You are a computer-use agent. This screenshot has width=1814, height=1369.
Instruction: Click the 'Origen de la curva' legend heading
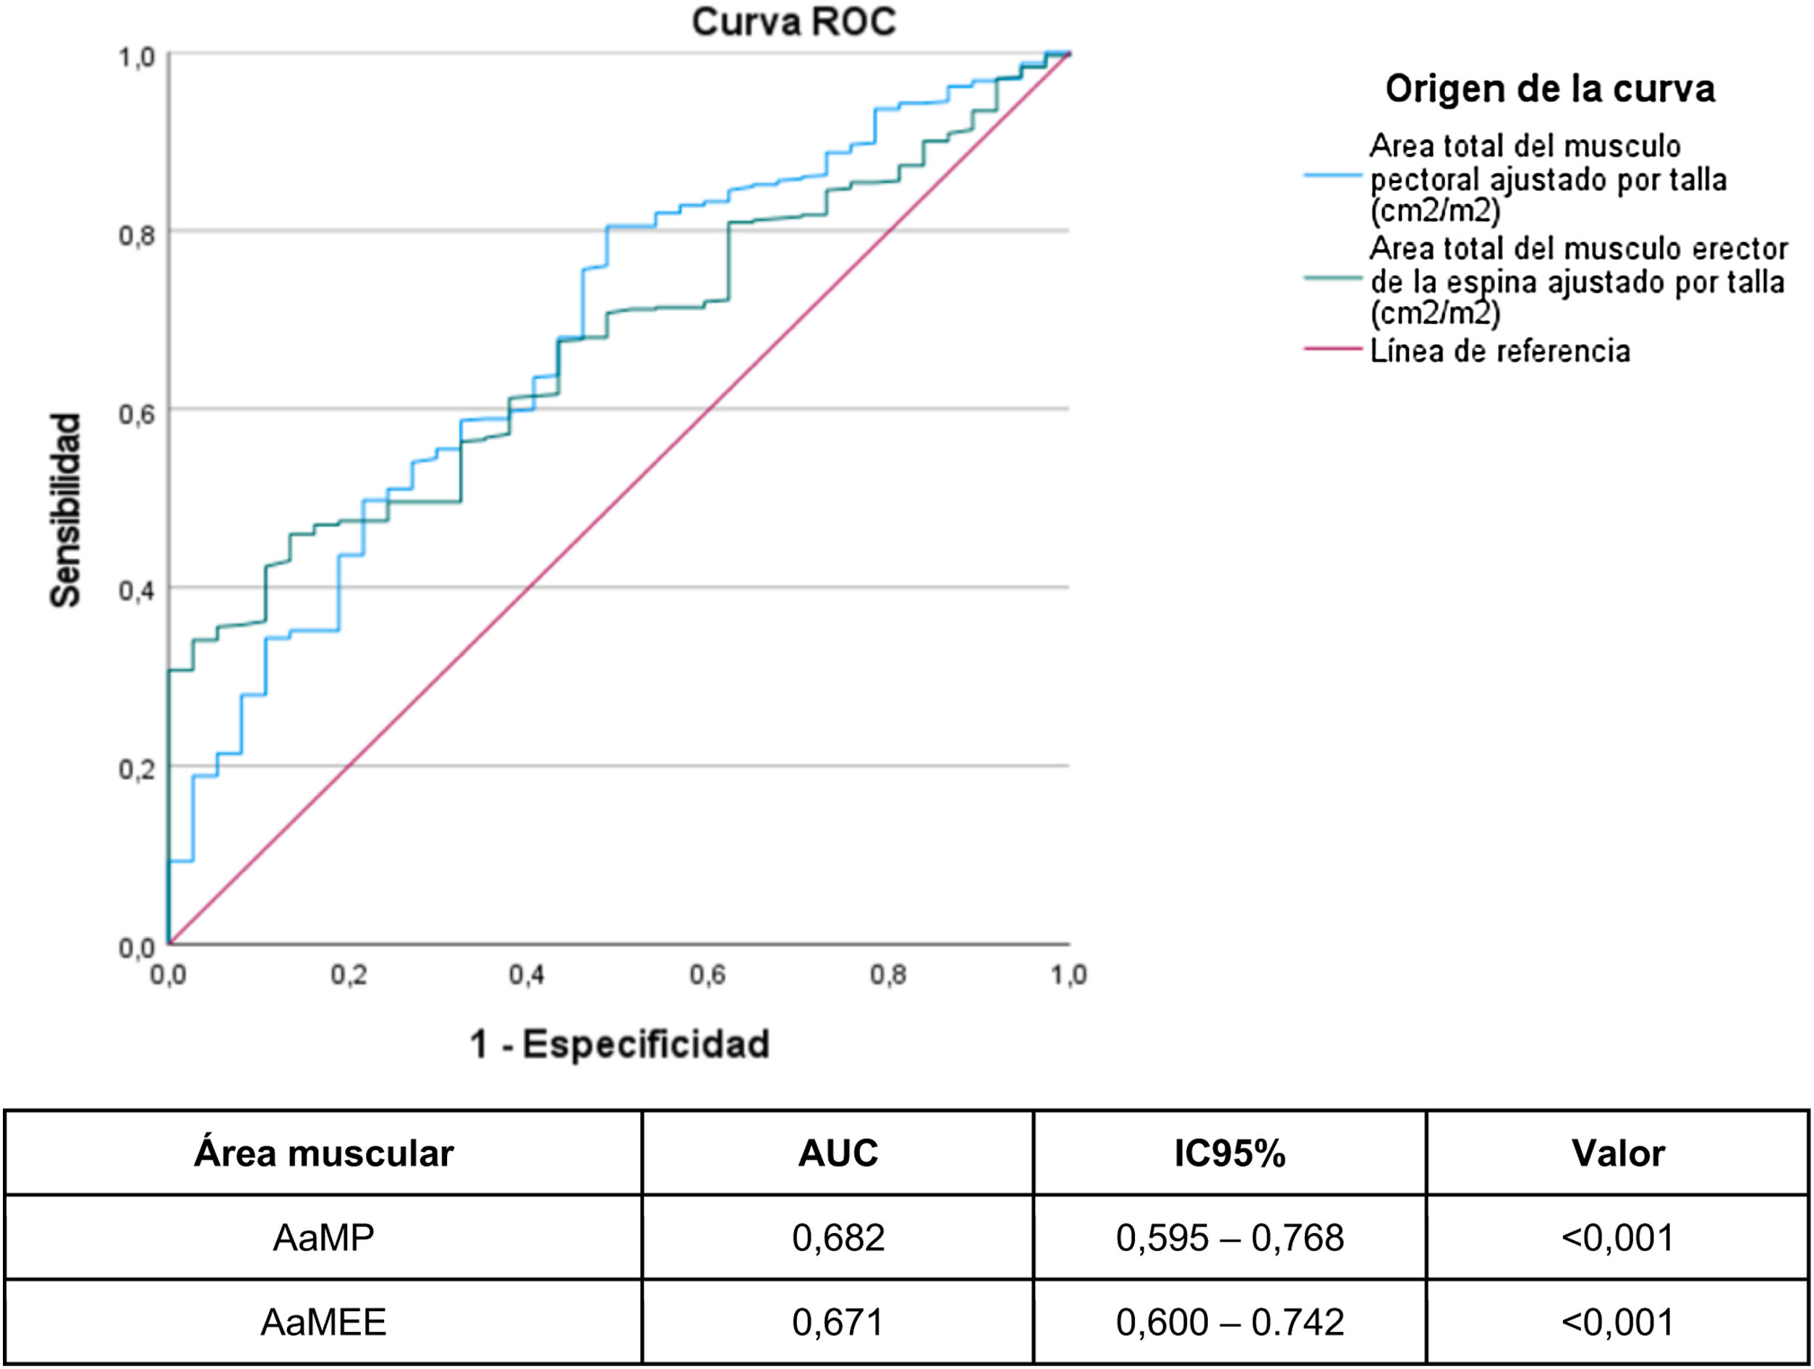tap(1549, 90)
